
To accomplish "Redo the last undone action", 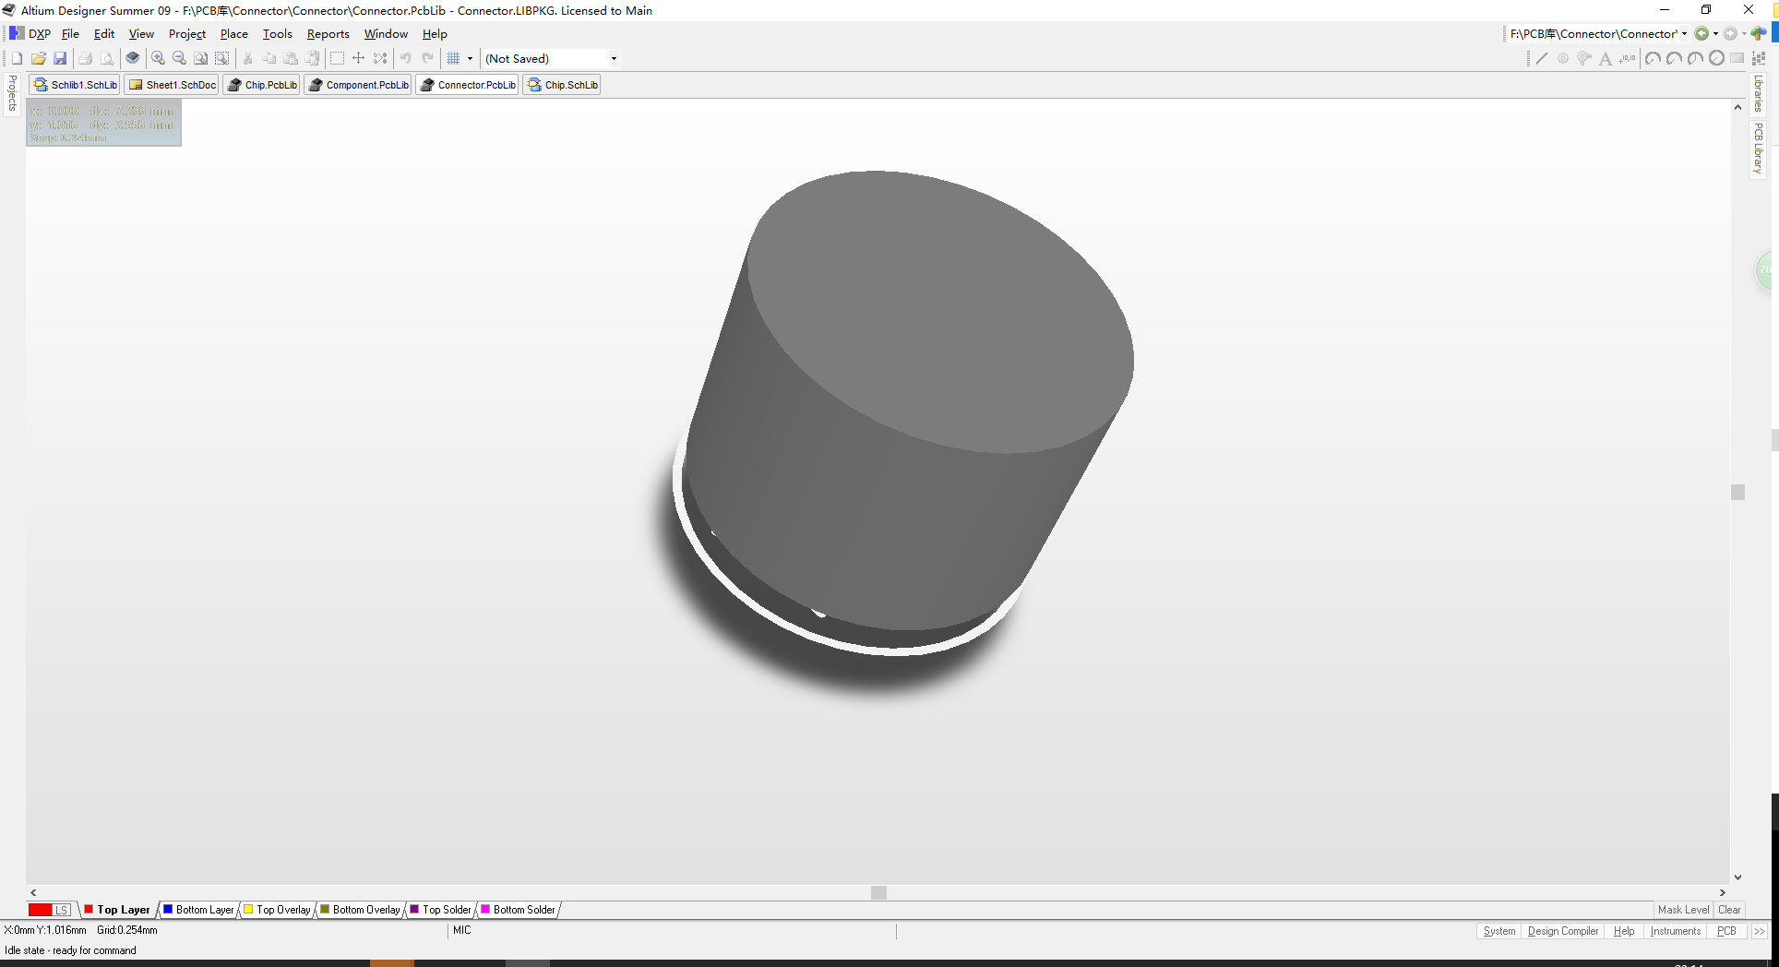I will coord(427,58).
